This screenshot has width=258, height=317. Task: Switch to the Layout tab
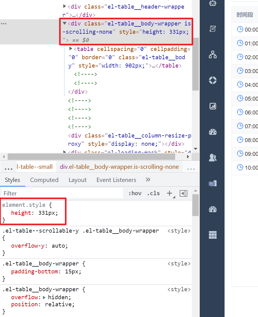[x=78, y=180]
